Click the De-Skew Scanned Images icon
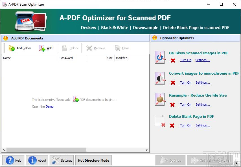The height and width of the screenshot is (167, 241). (x=160, y=57)
